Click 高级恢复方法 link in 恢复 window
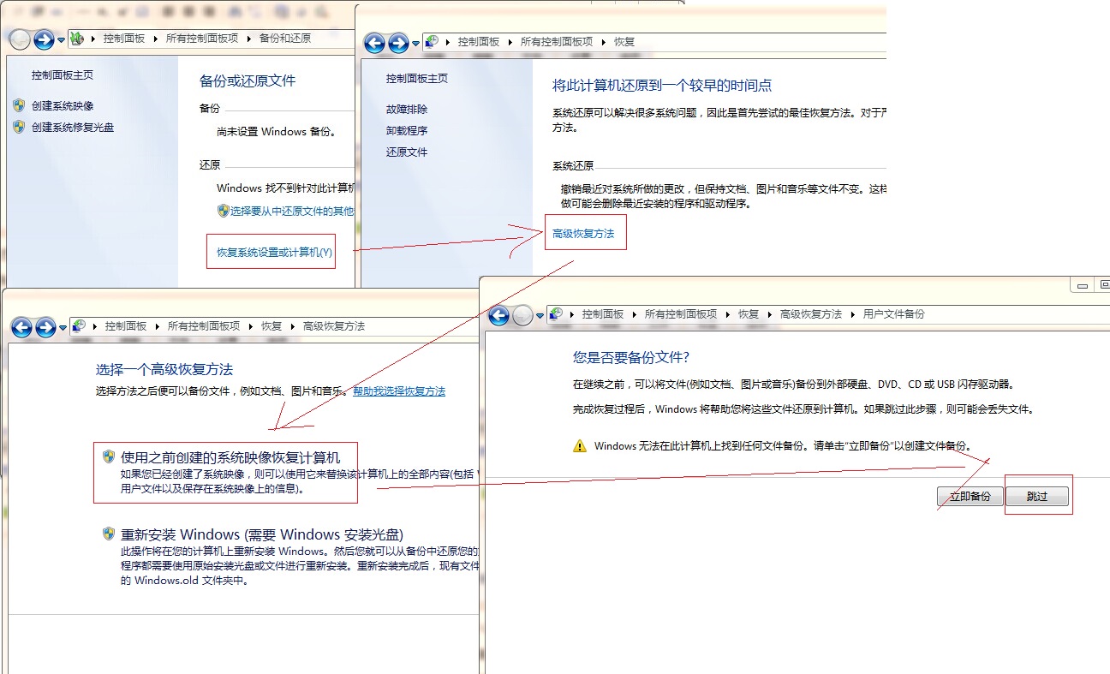The height and width of the screenshot is (674, 1110). point(583,233)
